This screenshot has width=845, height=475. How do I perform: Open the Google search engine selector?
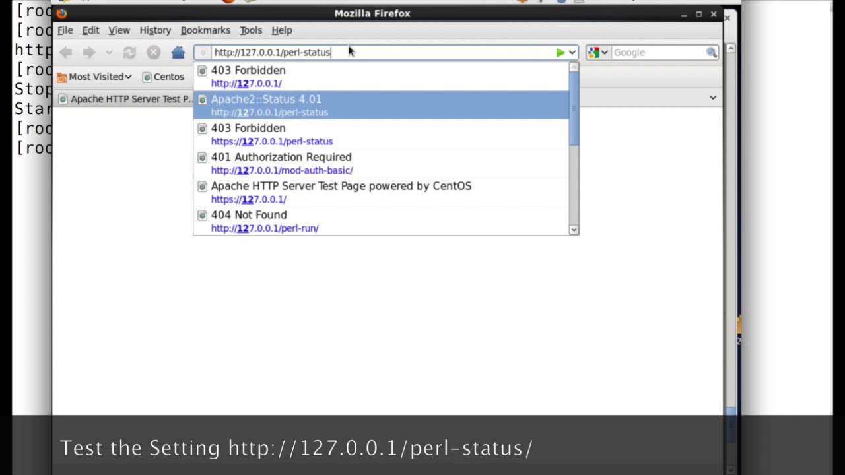click(598, 52)
